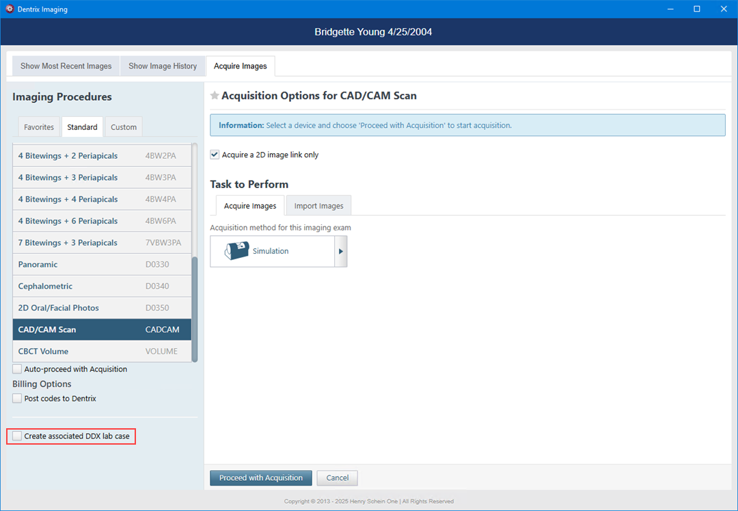Switch to Show Most Recent Images tab

click(x=66, y=66)
